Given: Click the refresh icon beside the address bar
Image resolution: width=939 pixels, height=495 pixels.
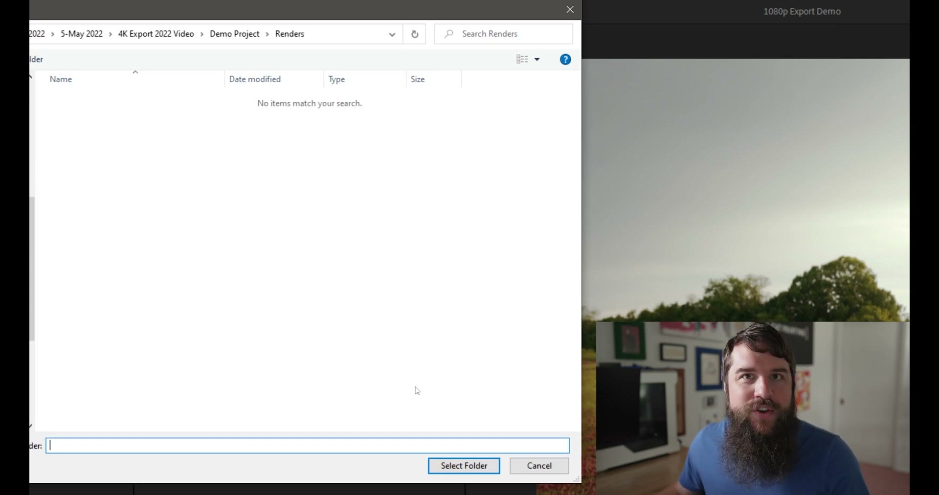Looking at the screenshot, I should [414, 34].
